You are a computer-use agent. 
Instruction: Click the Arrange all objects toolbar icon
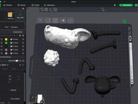pyautogui.click(x=55, y=10)
